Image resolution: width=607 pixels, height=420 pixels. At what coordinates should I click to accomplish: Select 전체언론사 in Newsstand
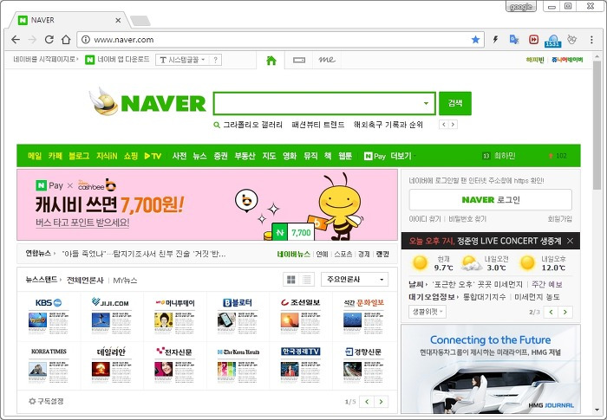pos(85,280)
